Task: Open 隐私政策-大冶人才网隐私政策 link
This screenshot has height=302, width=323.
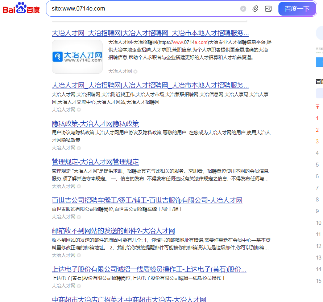Action: click(95, 123)
